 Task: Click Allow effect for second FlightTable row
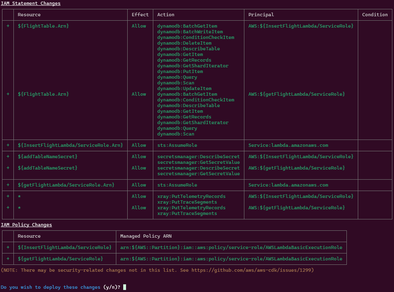tap(139, 94)
